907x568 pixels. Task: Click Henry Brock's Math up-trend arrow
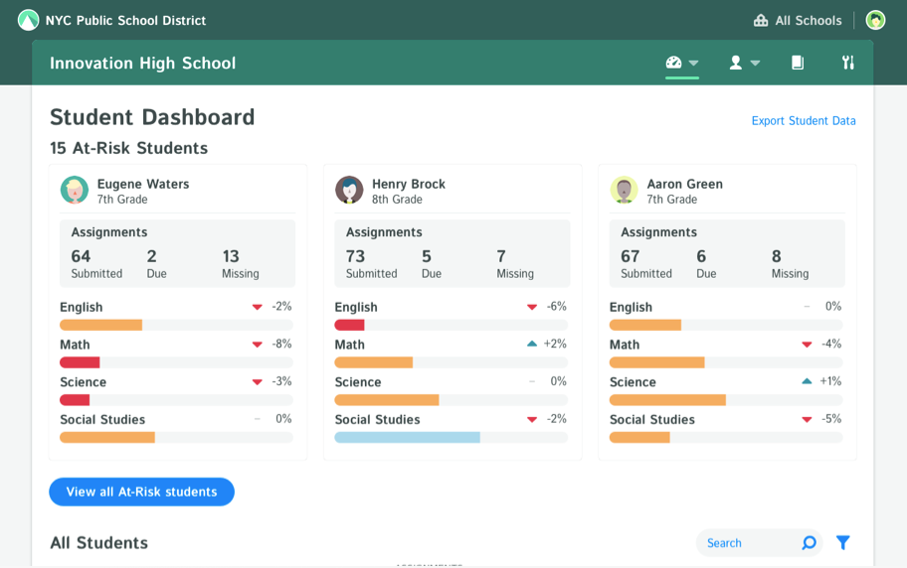click(532, 344)
